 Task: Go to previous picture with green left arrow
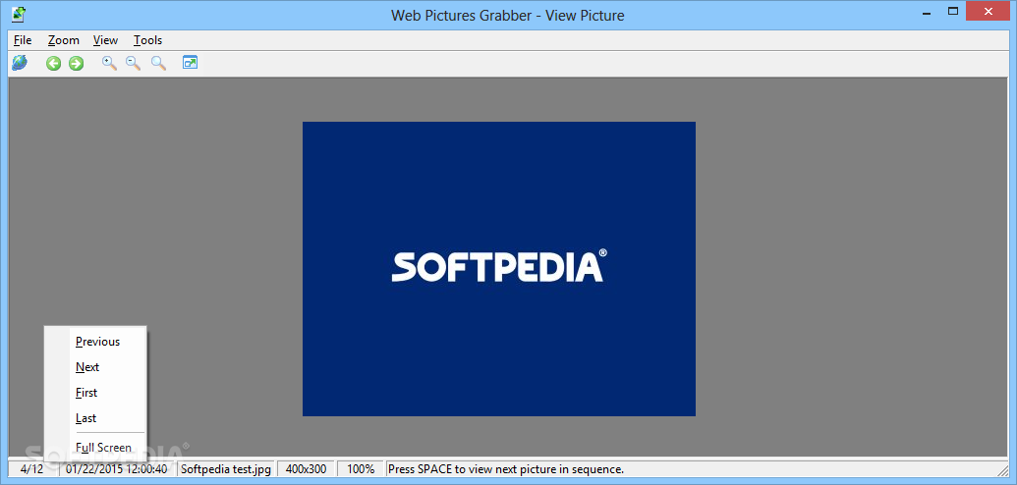point(53,63)
